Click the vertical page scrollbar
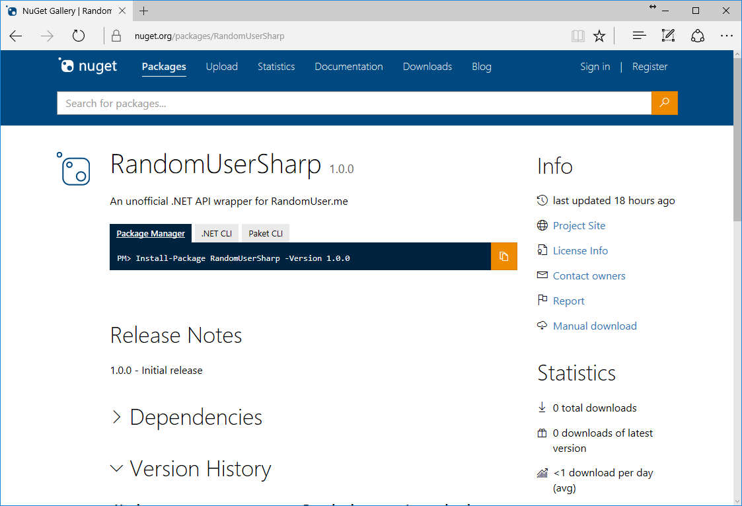Screen dimensions: 742x506 pyautogui.click(x=737, y=297)
